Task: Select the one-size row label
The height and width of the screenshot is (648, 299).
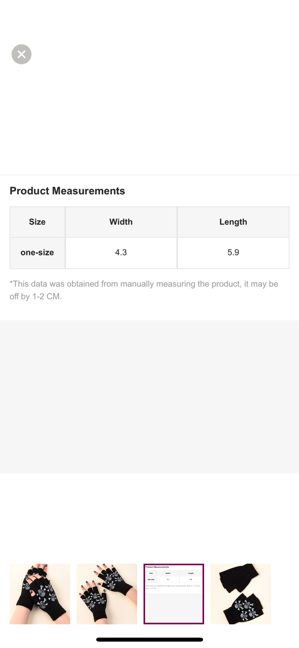Action: coord(37,252)
